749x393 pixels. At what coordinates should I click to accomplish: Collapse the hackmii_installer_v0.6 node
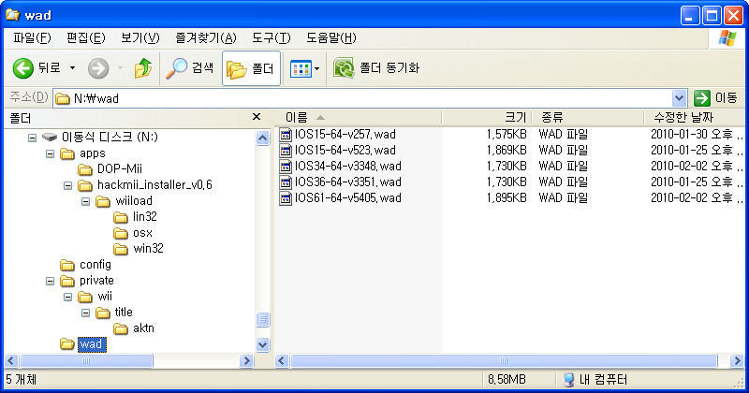(67, 185)
